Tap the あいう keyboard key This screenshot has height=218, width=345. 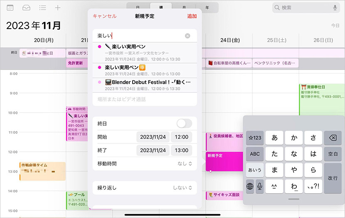tap(255, 170)
